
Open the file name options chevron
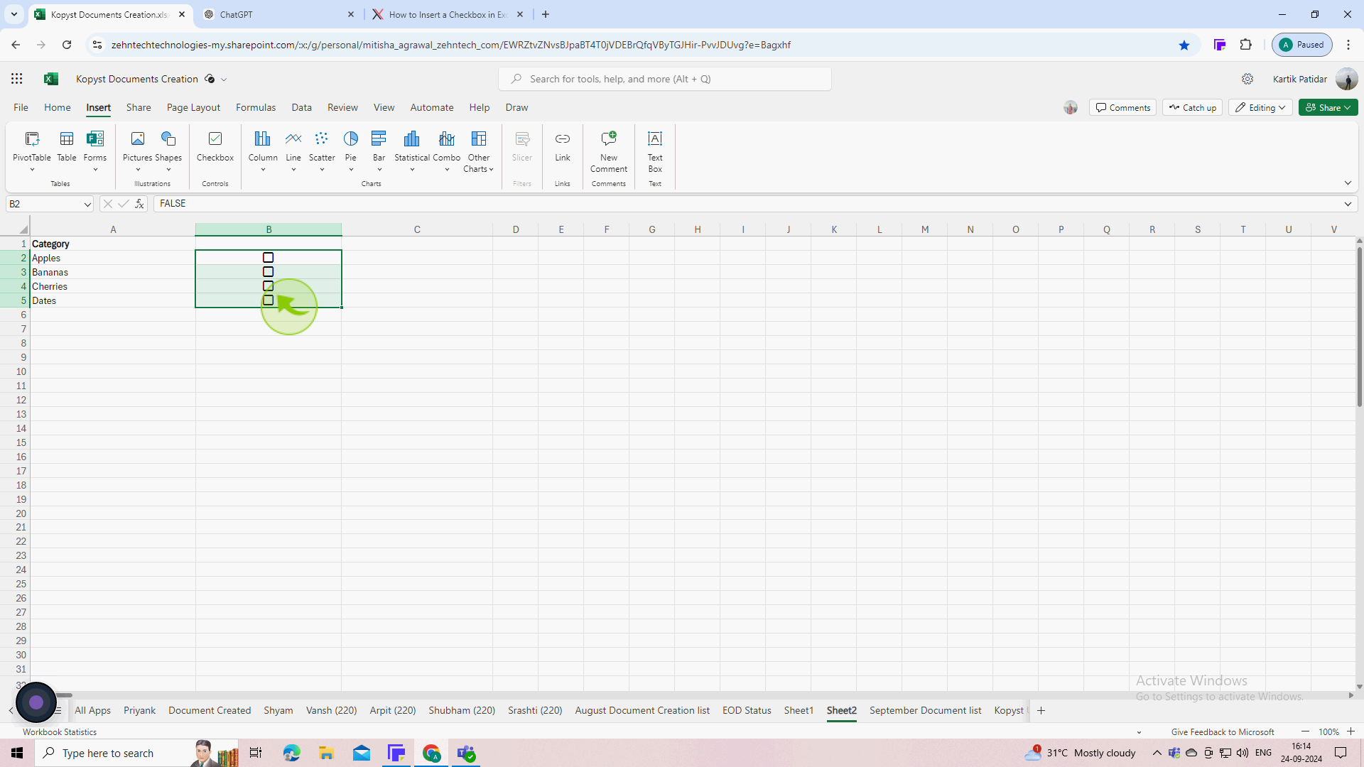point(224,80)
